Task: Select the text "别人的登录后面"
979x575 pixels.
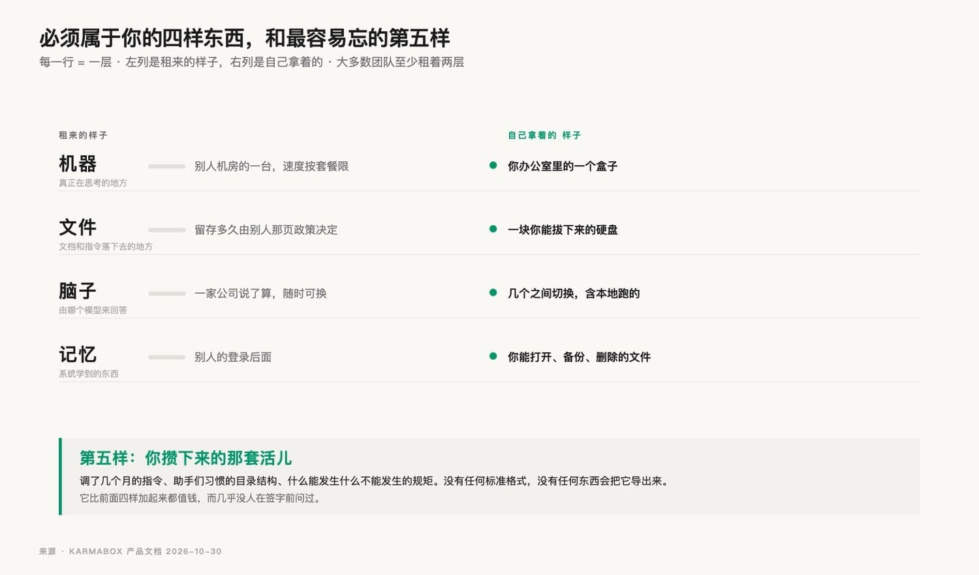Action: (233, 357)
